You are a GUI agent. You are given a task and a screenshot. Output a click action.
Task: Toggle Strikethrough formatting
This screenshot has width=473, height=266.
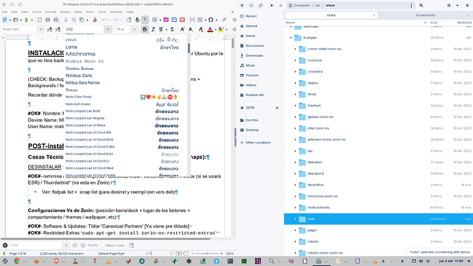click(172, 29)
